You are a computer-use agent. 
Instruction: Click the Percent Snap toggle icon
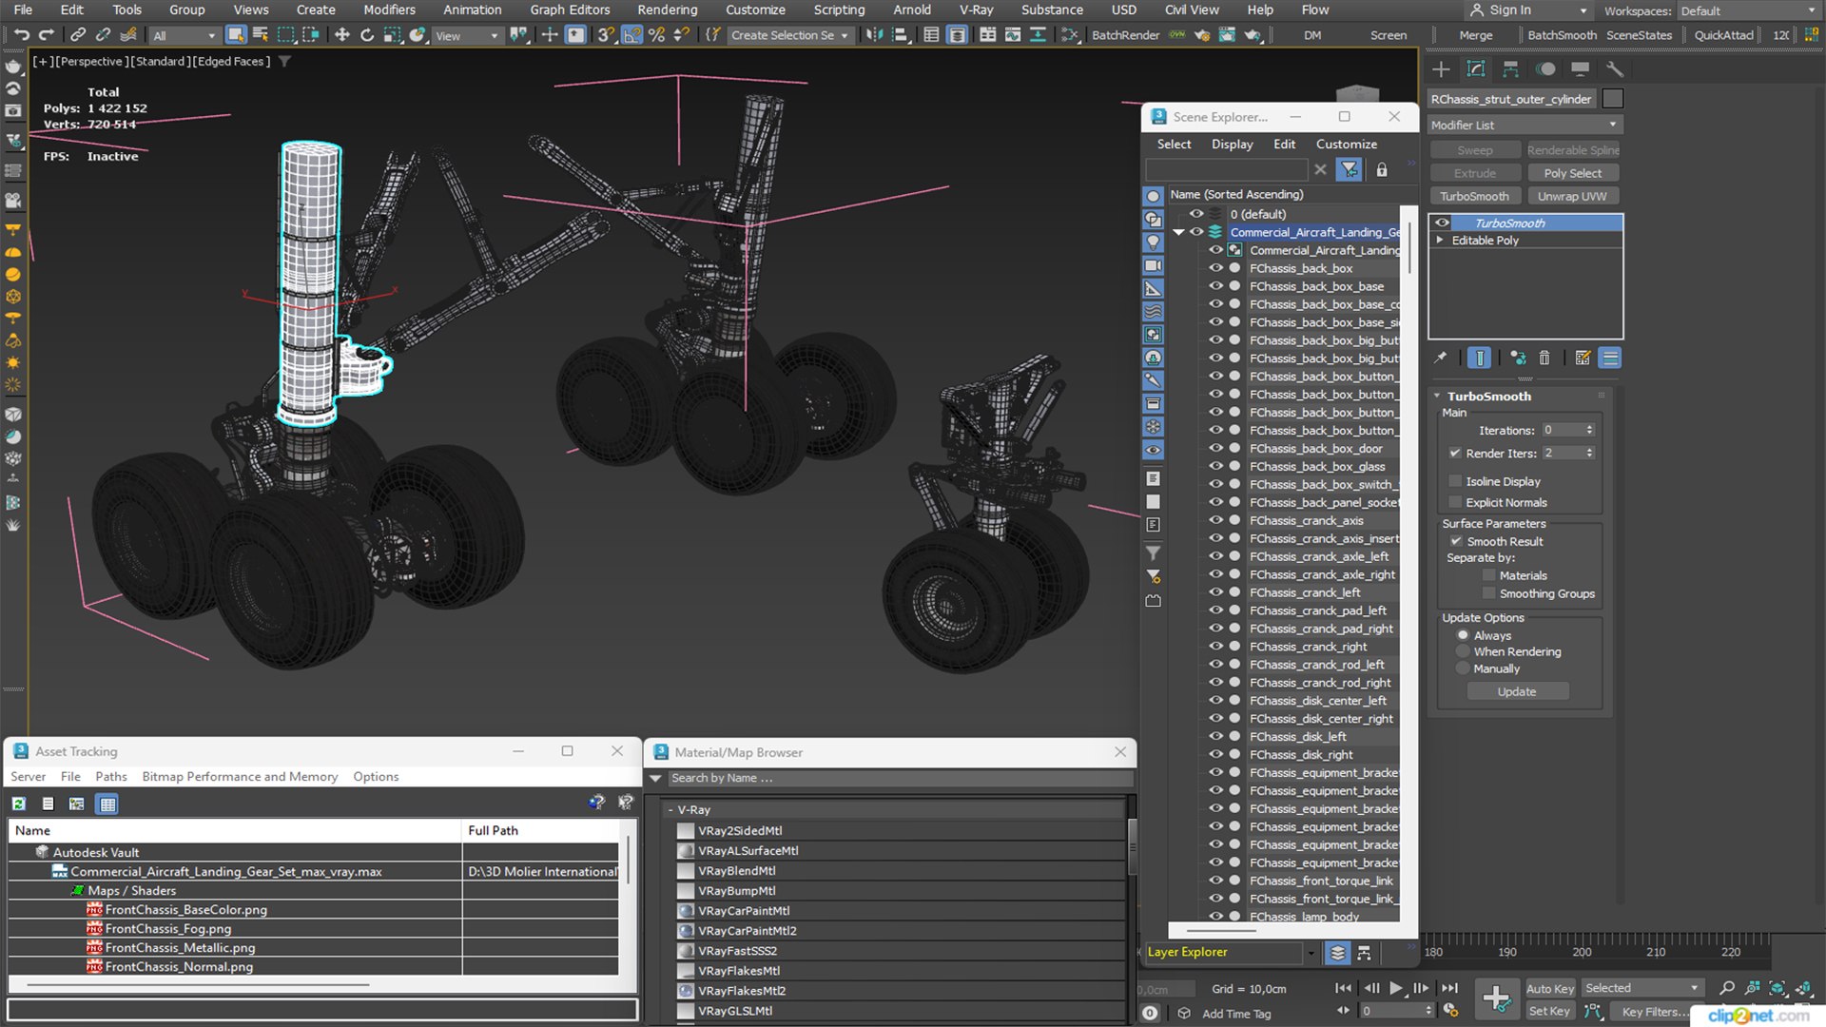click(x=656, y=35)
